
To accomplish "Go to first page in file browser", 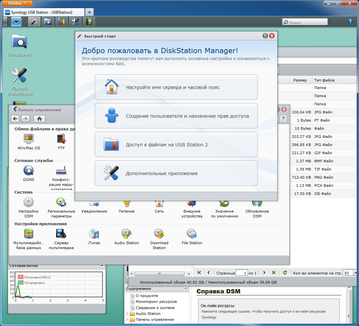I will 199,273.
